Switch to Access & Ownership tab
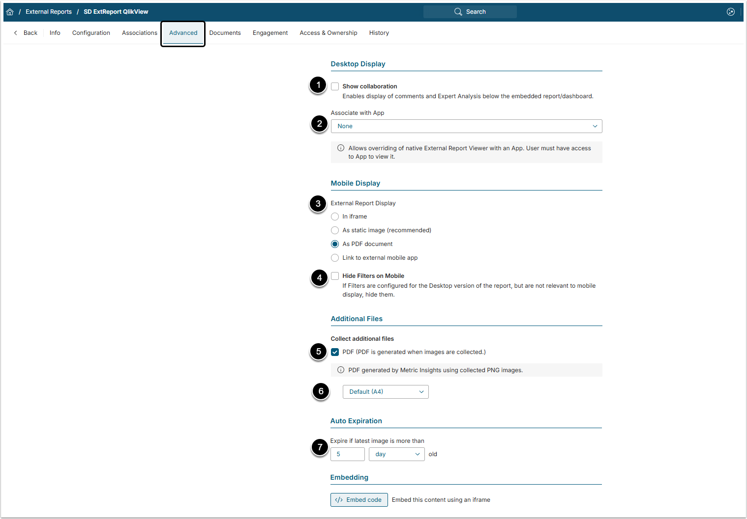Screen dimensions: 747x519 point(329,33)
